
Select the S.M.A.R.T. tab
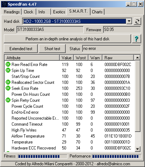tap(78, 11)
